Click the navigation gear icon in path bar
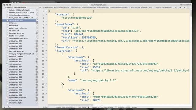196x110 pixels. [x=40, y=7]
